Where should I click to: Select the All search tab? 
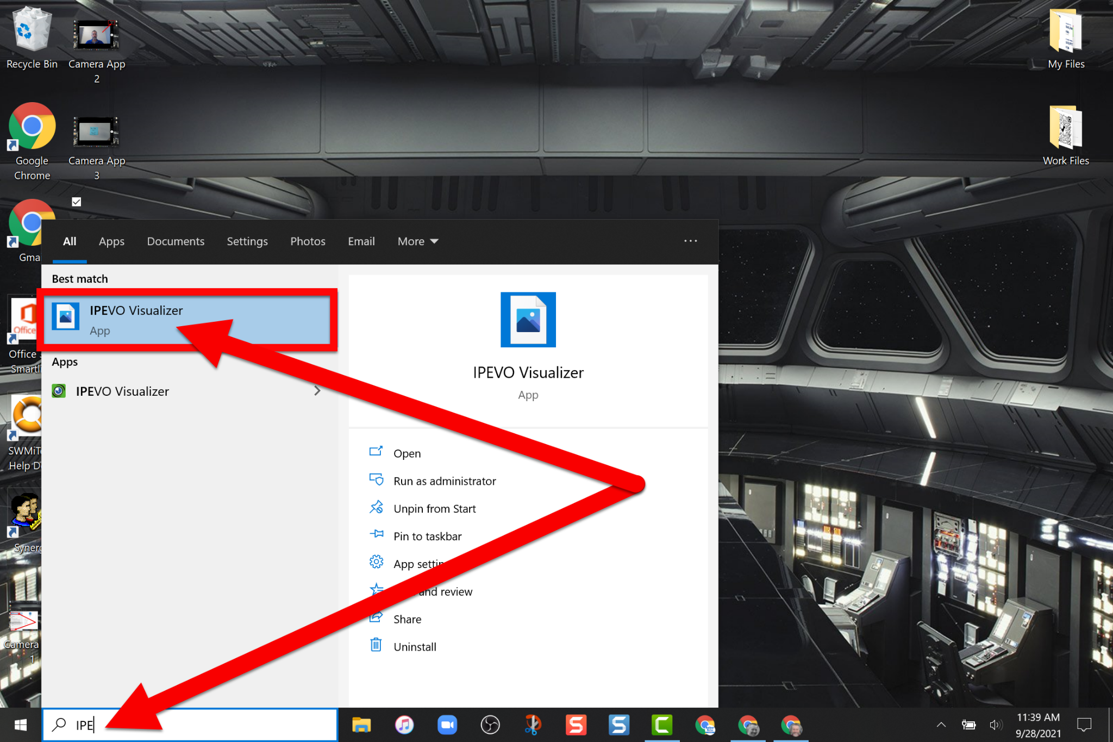[x=70, y=241]
